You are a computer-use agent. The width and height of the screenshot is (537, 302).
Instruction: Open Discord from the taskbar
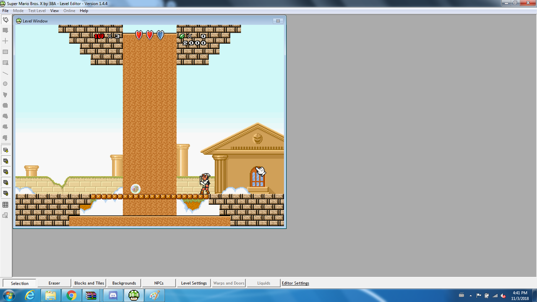[x=113, y=295]
